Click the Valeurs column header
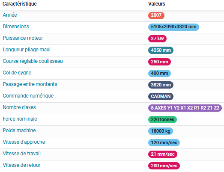This screenshot has height=172, width=224. (x=157, y=4)
